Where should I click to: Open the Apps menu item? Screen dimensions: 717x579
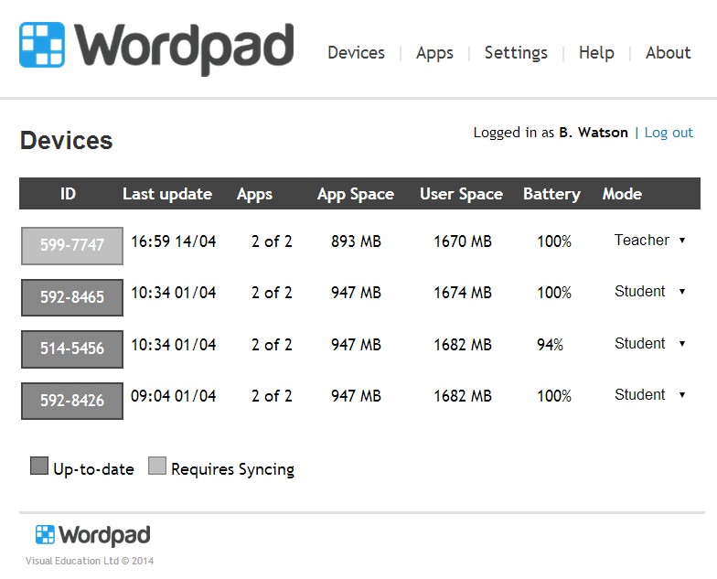tap(434, 53)
